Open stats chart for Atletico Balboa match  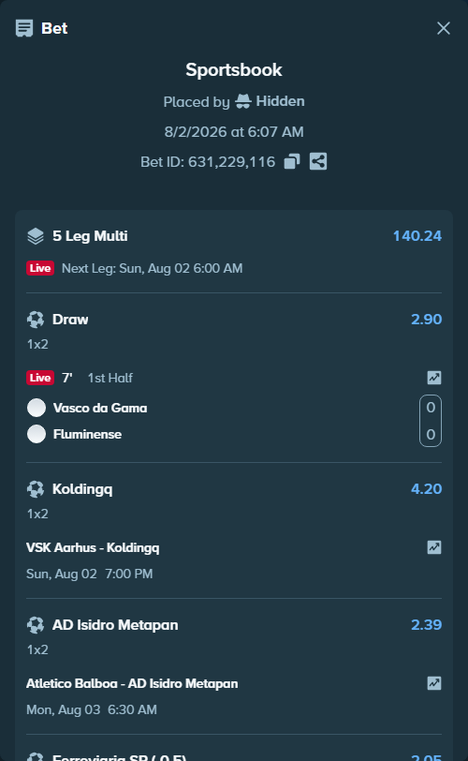[434, 683]
